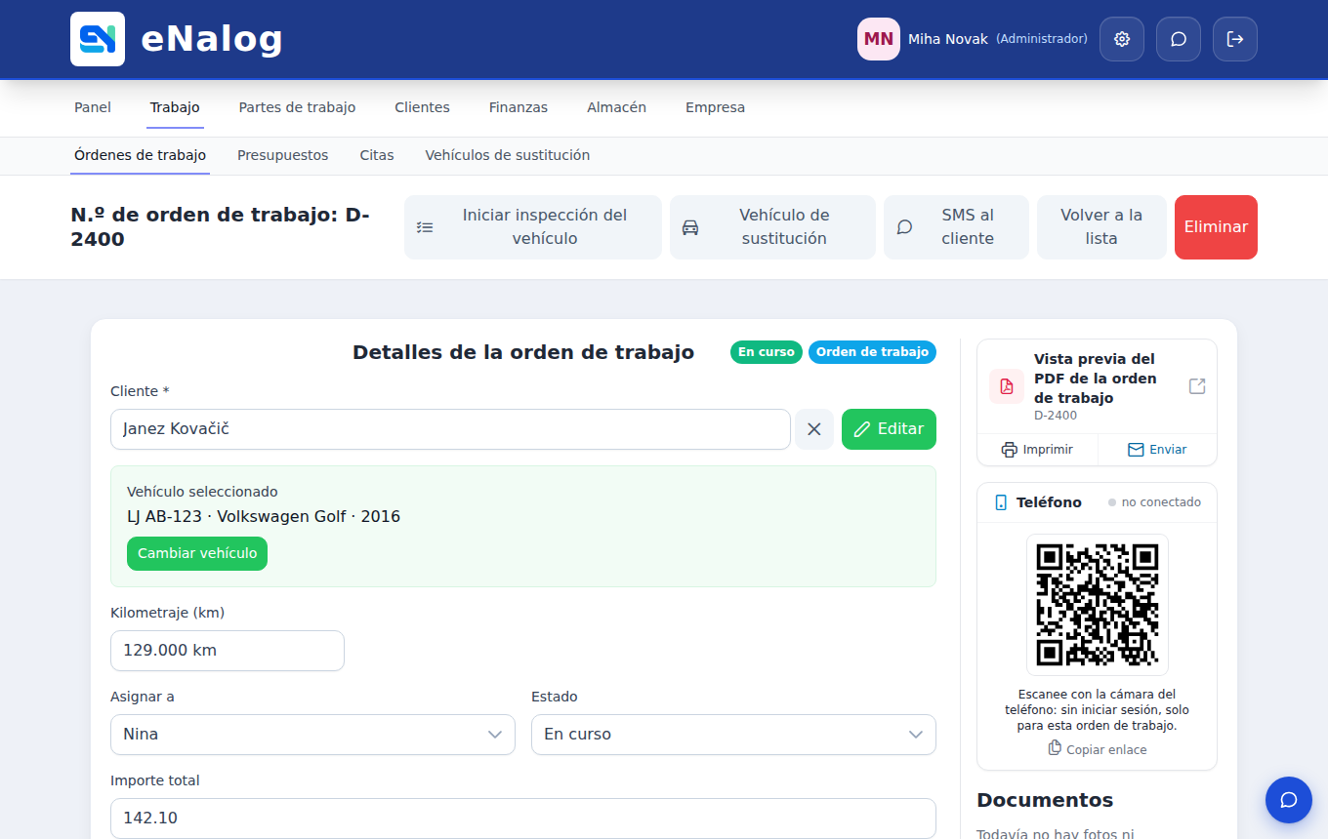Click the eNalog logo icon
Screen dimensions: 1328x839
(x=98, y=39)
